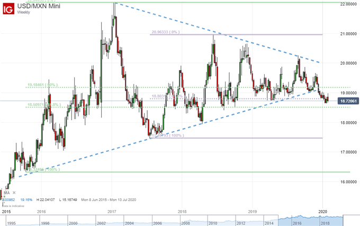The width and height of the screenshot is (360, 226).
Task: Click the MA indicator label
Action: pyautogui.click(x=7, y=193)
